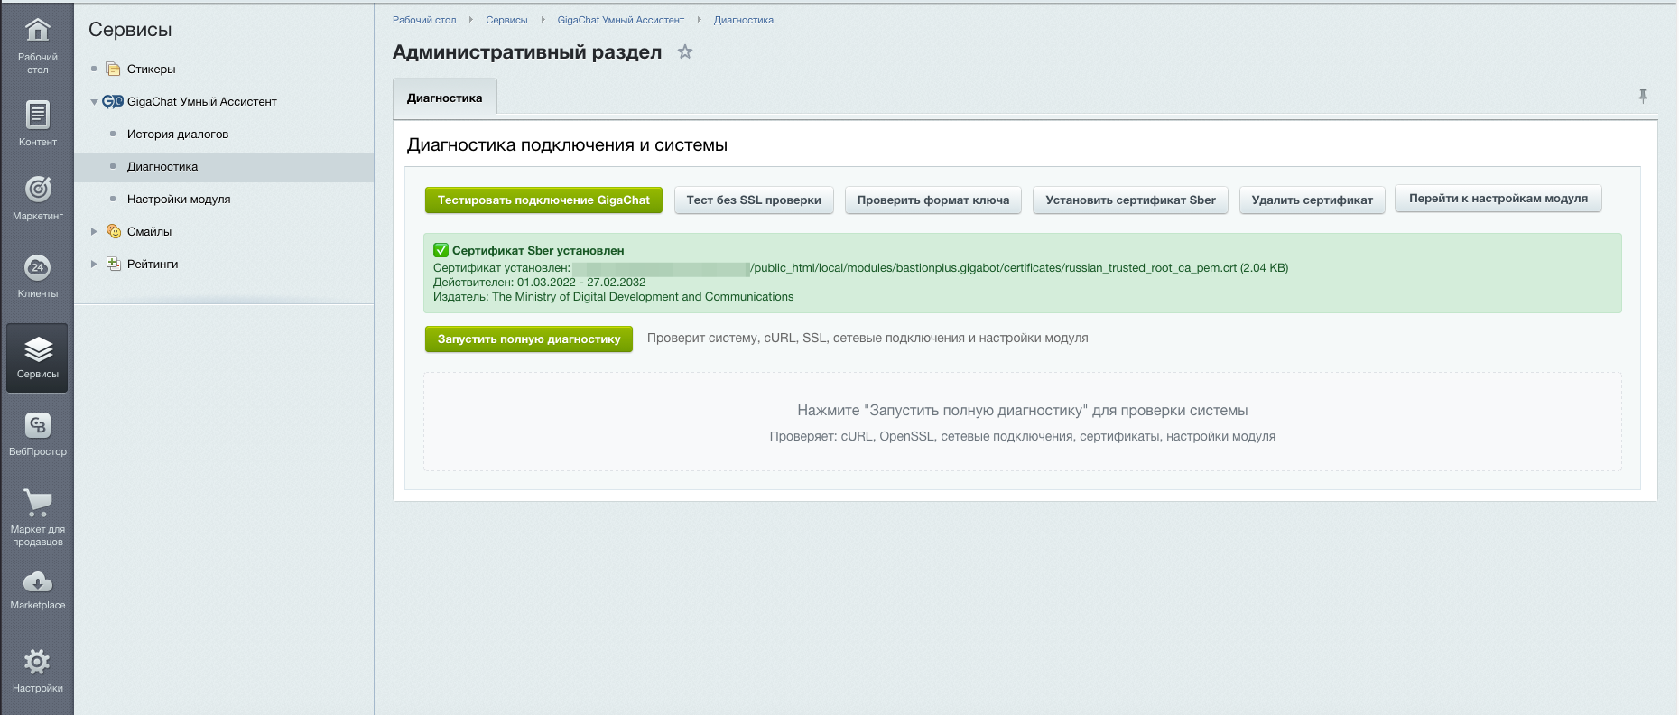Screen dimensions: 1679x715
Task: Go to Рабочий стол breadcrumb link
Action: [424, 20]
